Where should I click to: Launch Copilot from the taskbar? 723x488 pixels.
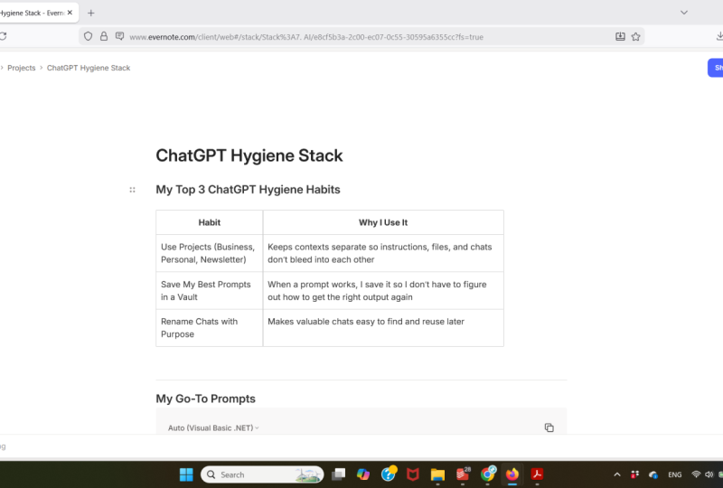click(363, 474)
